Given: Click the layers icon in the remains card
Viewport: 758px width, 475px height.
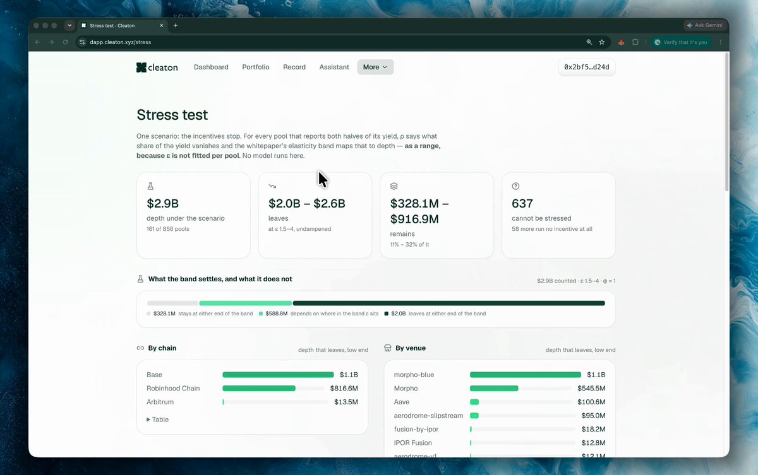Looking at the screenshot, I should pos(394,187).
